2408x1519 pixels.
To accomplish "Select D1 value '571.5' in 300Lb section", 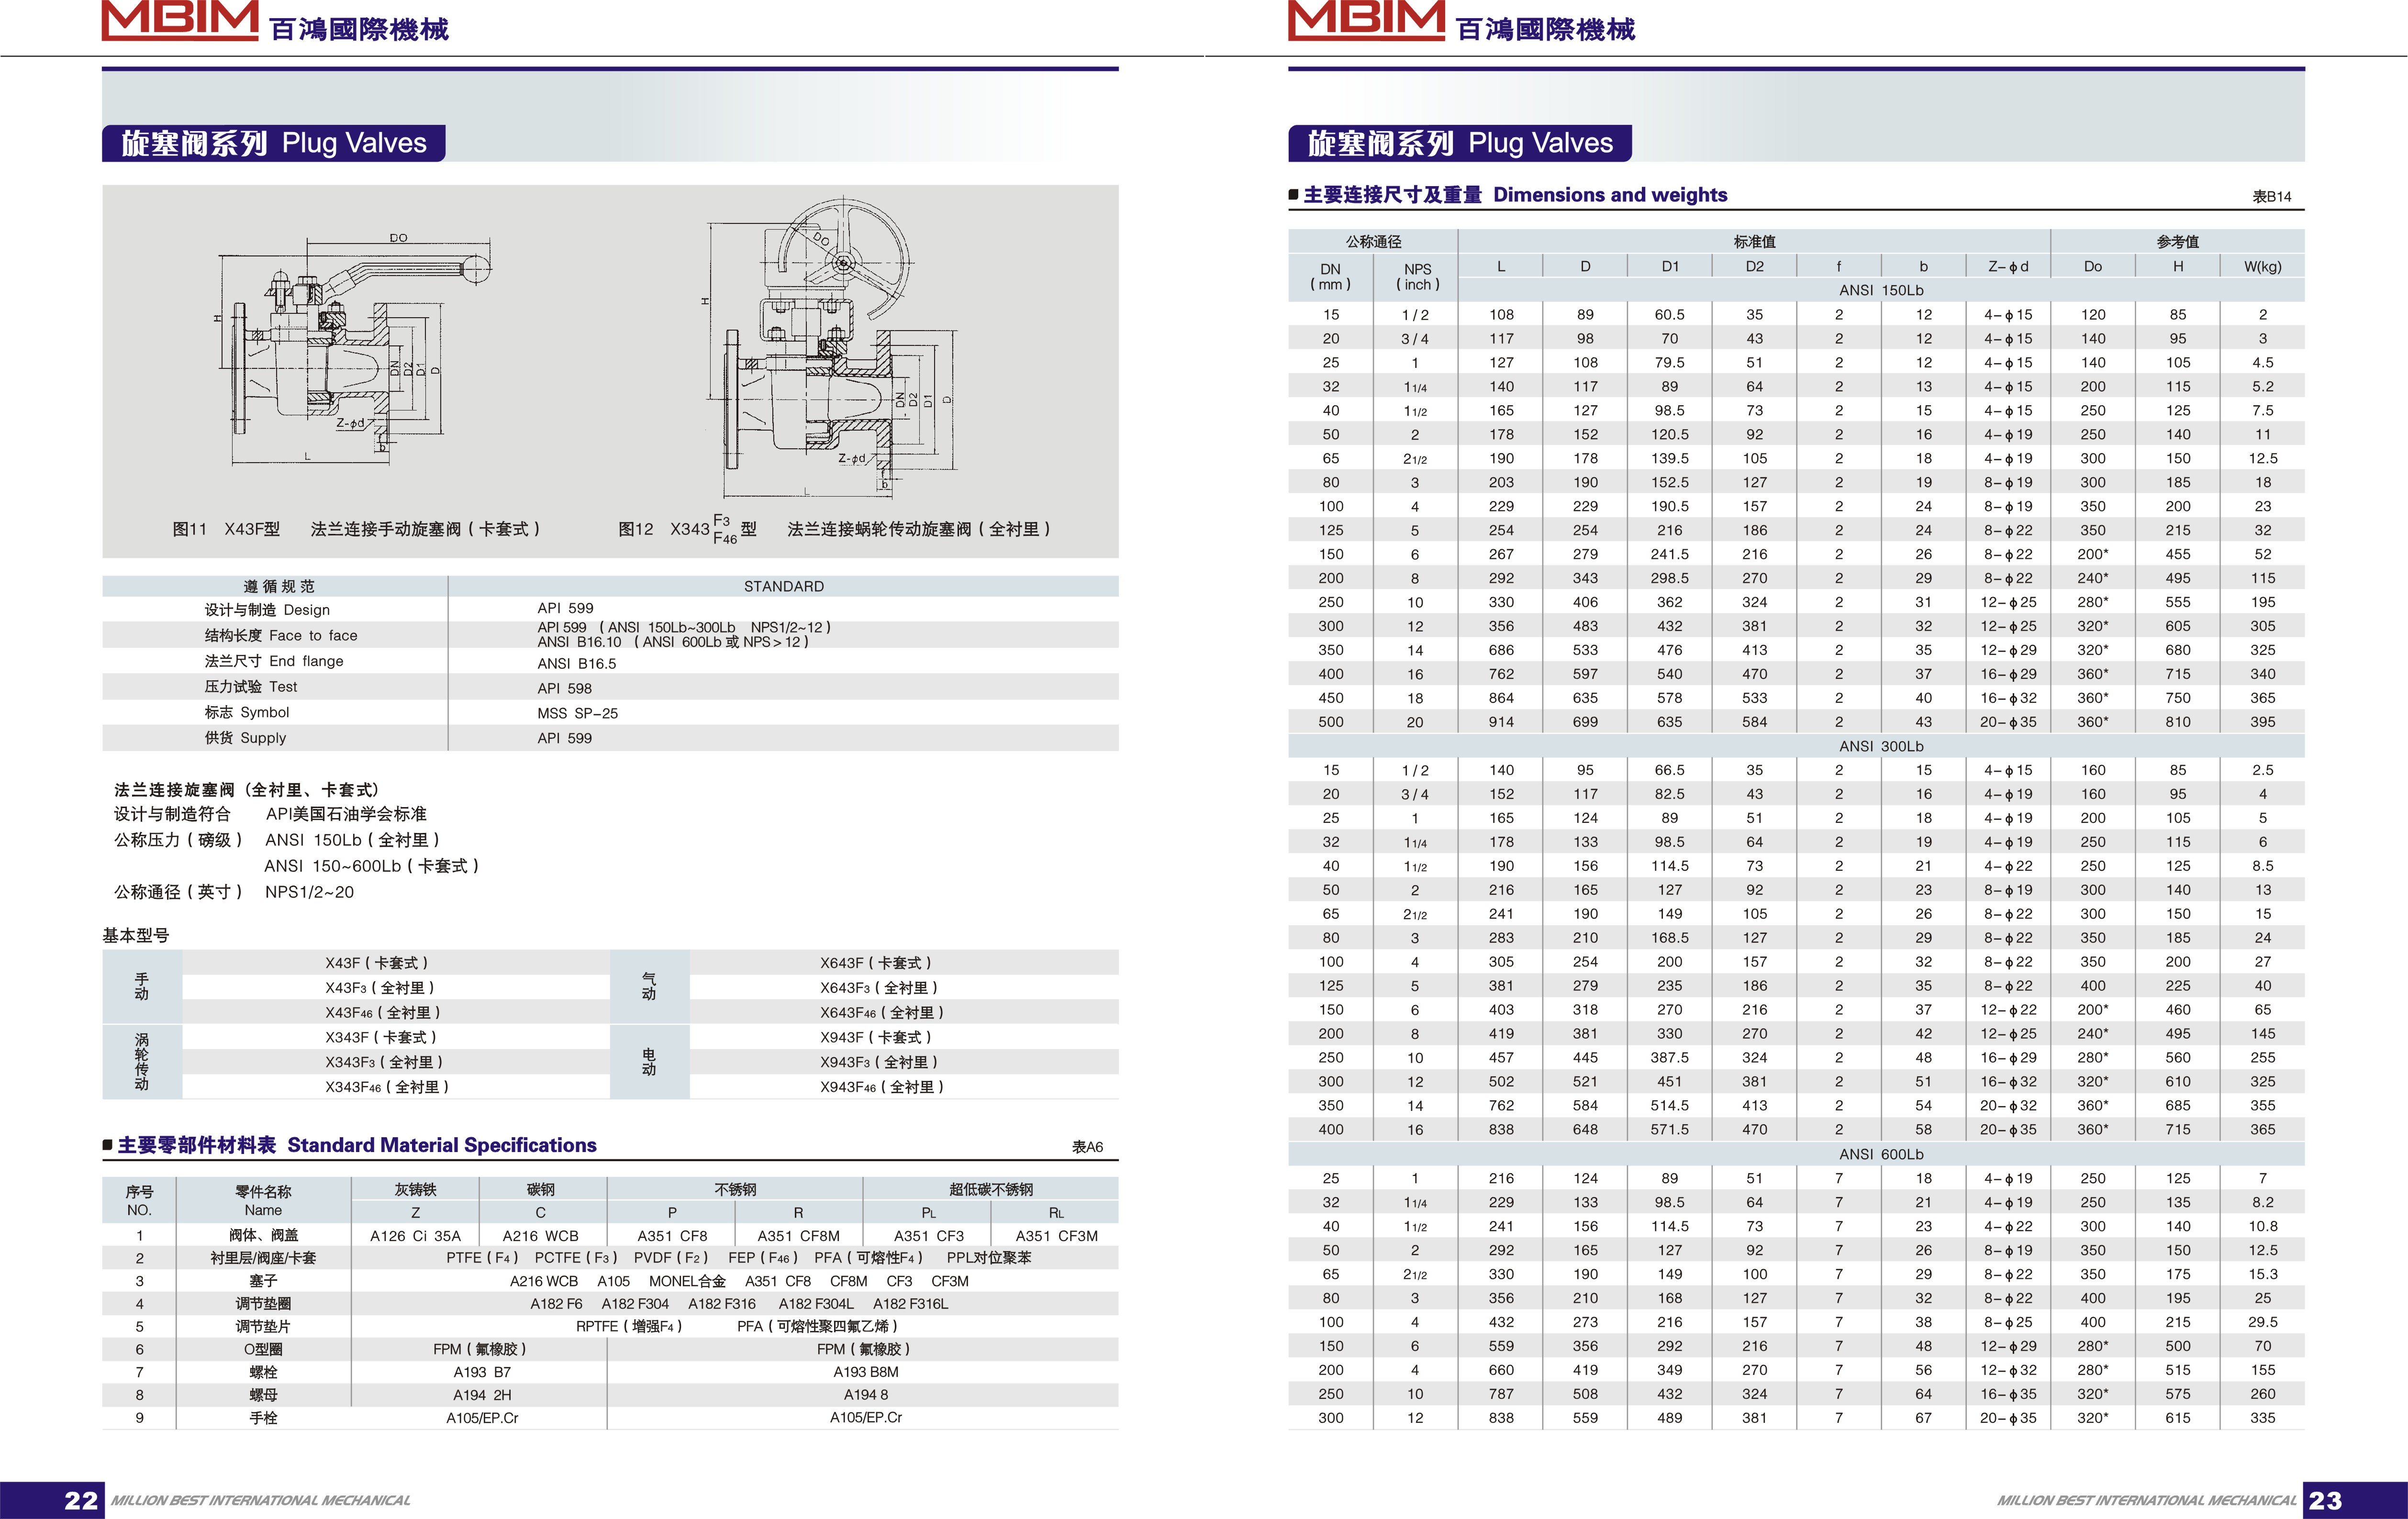I will 1669,1130.
